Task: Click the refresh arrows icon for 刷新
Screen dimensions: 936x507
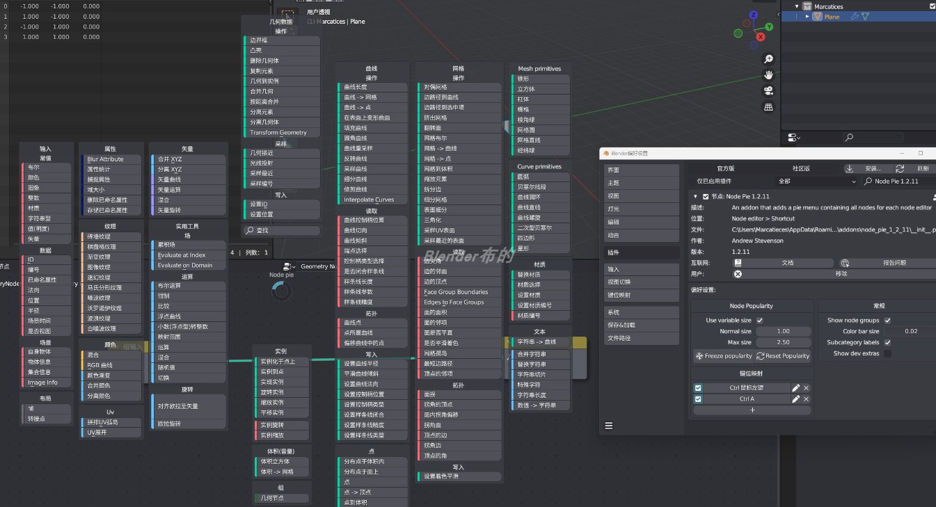Action: tap(900, 168)
